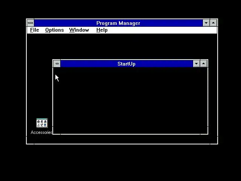
Task: Click the Program Manager title bar
Action: 118,23
